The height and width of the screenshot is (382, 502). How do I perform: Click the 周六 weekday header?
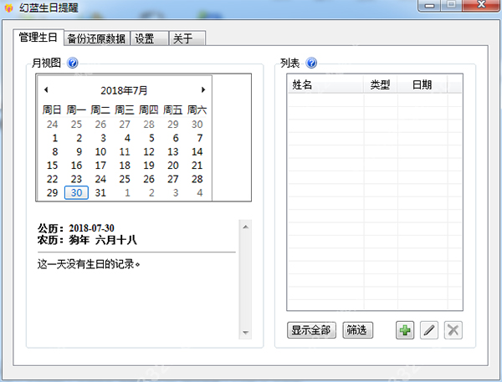(197, 110)
